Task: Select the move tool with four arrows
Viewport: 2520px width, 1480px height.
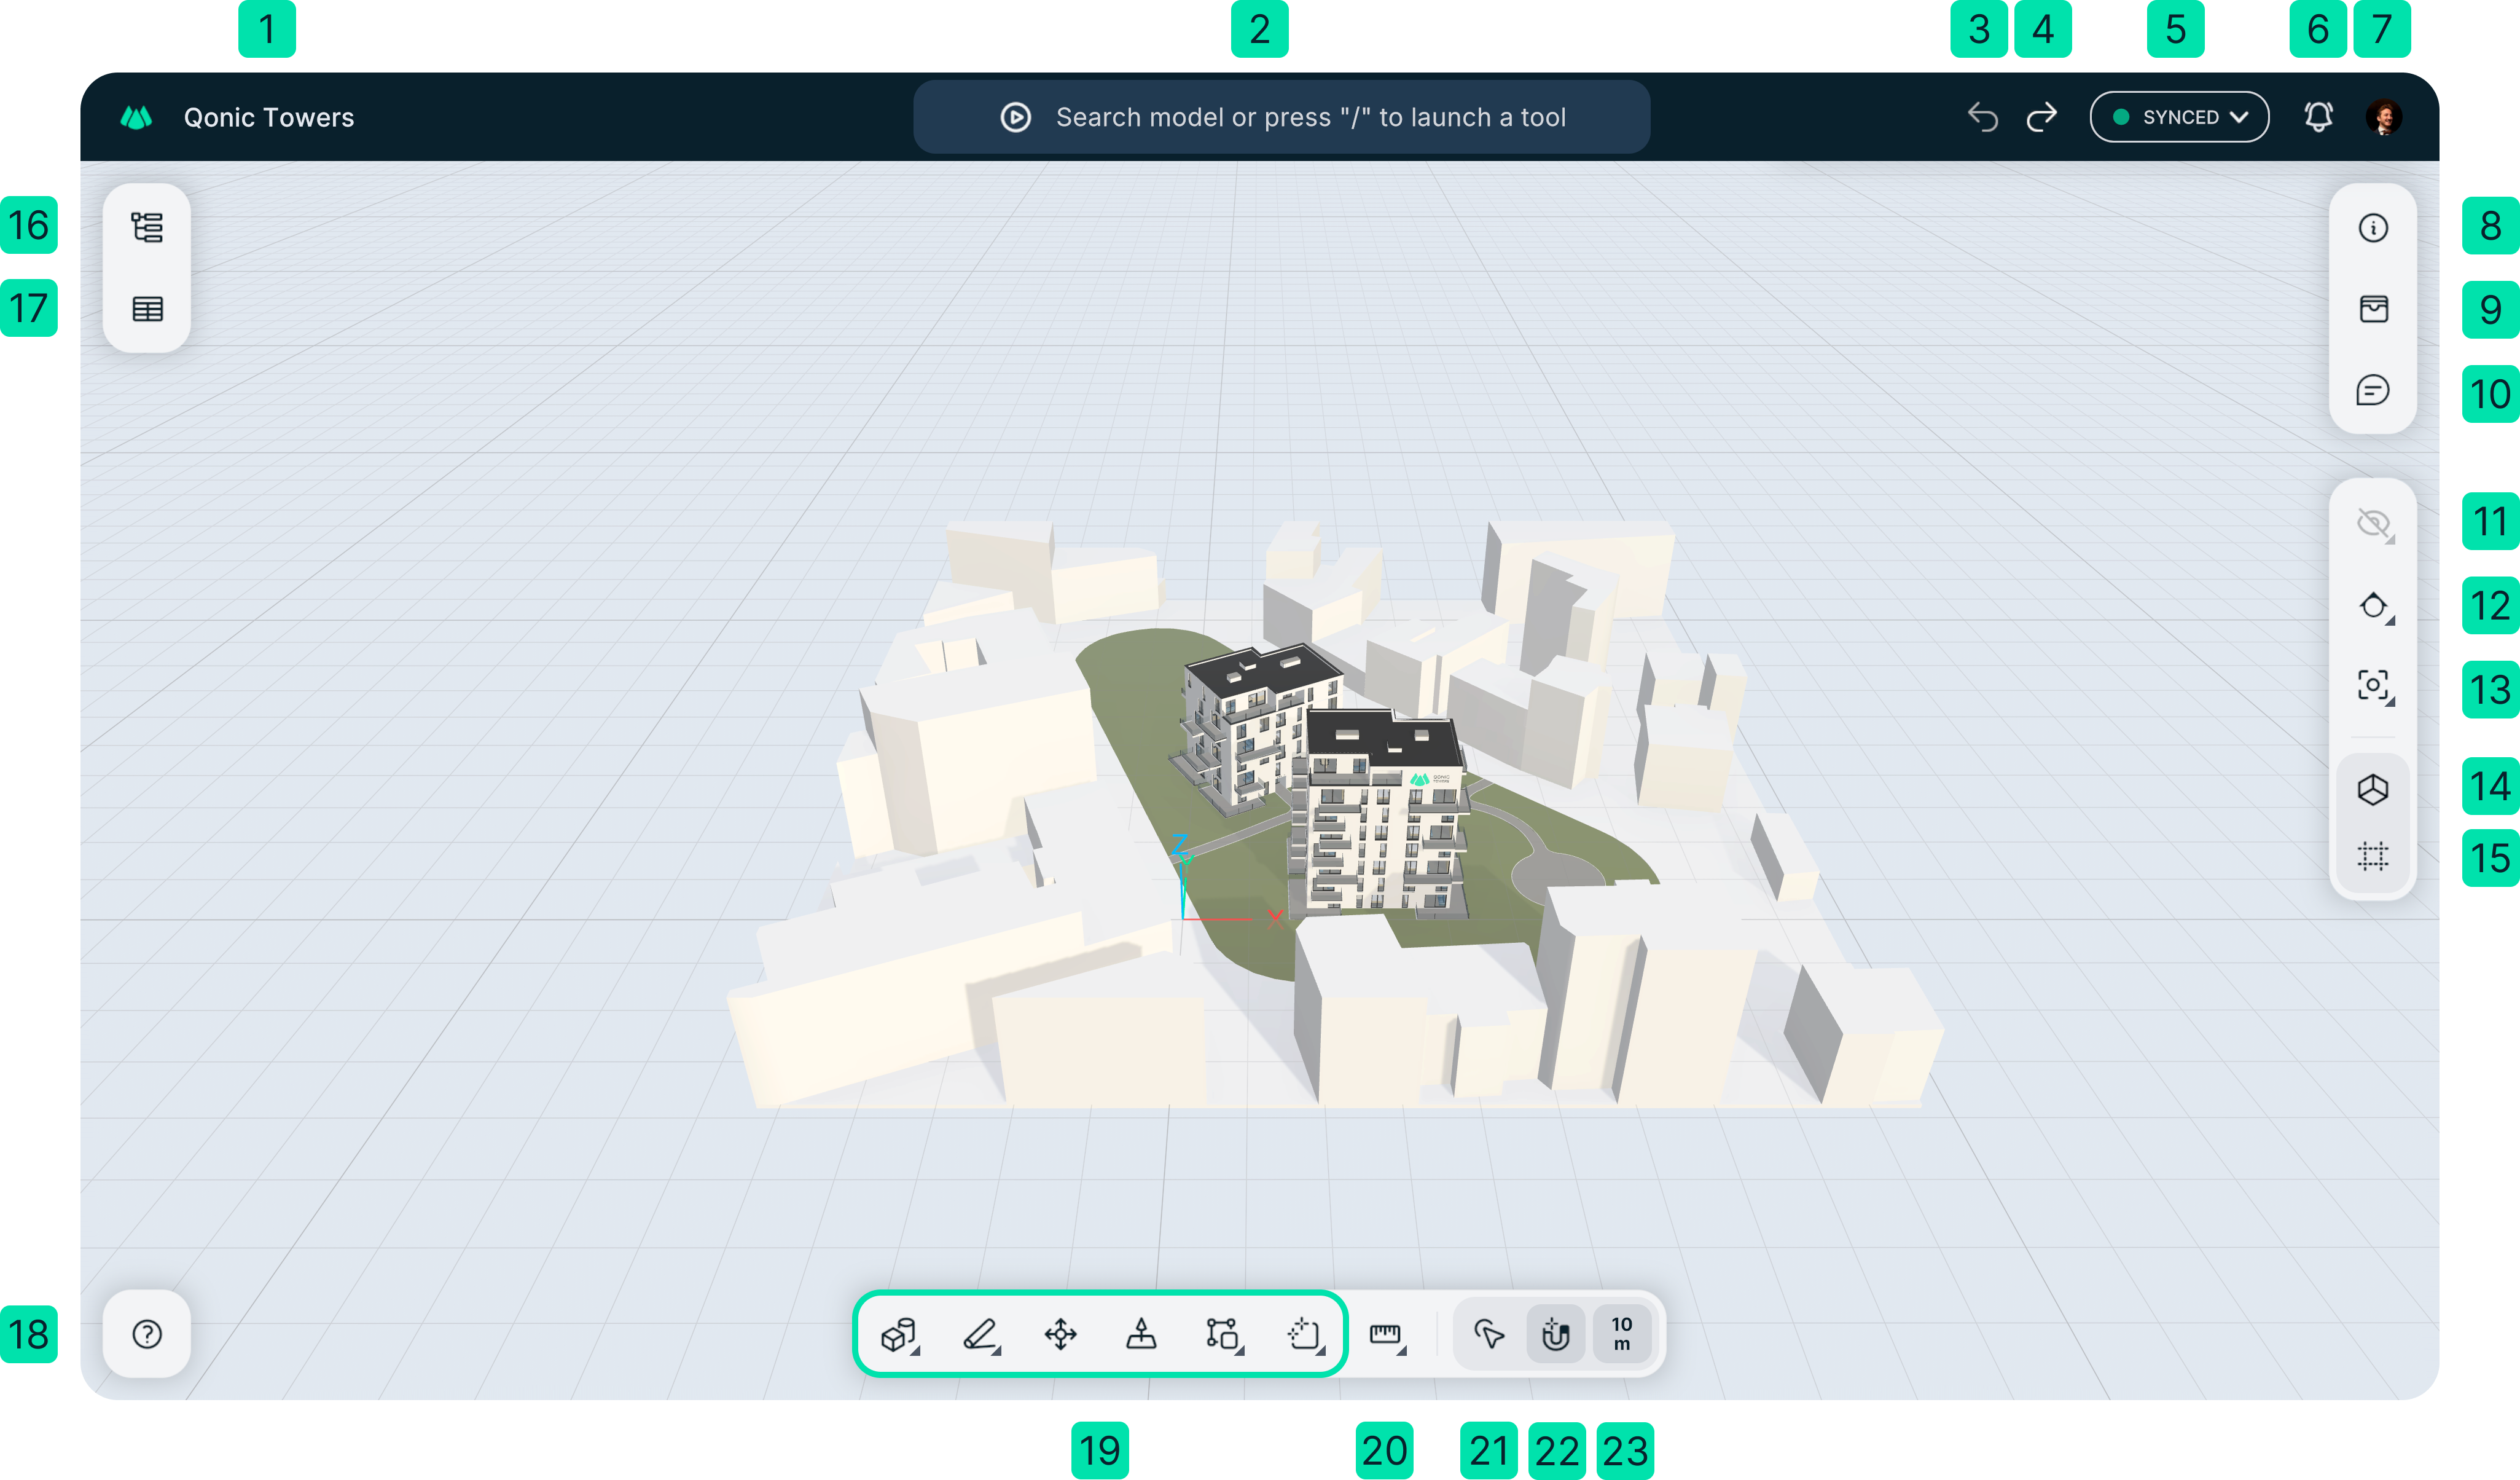Action: [x=1060, y=1334]
